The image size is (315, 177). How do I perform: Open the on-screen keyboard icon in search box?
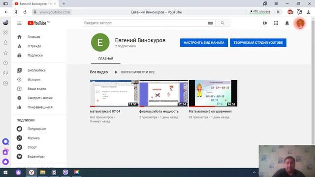(x=210, y=23)
